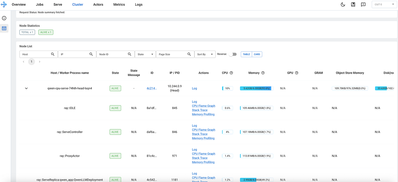Click ID cell daf6a...
This screenshot has height=182, width=398.
152,132
